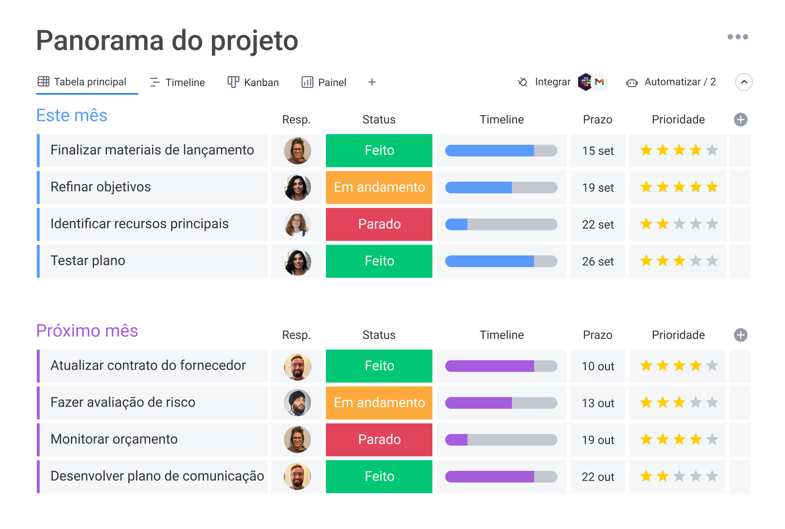
Task: Set fifth priority star for Testar plano
Action: point(712,261)
